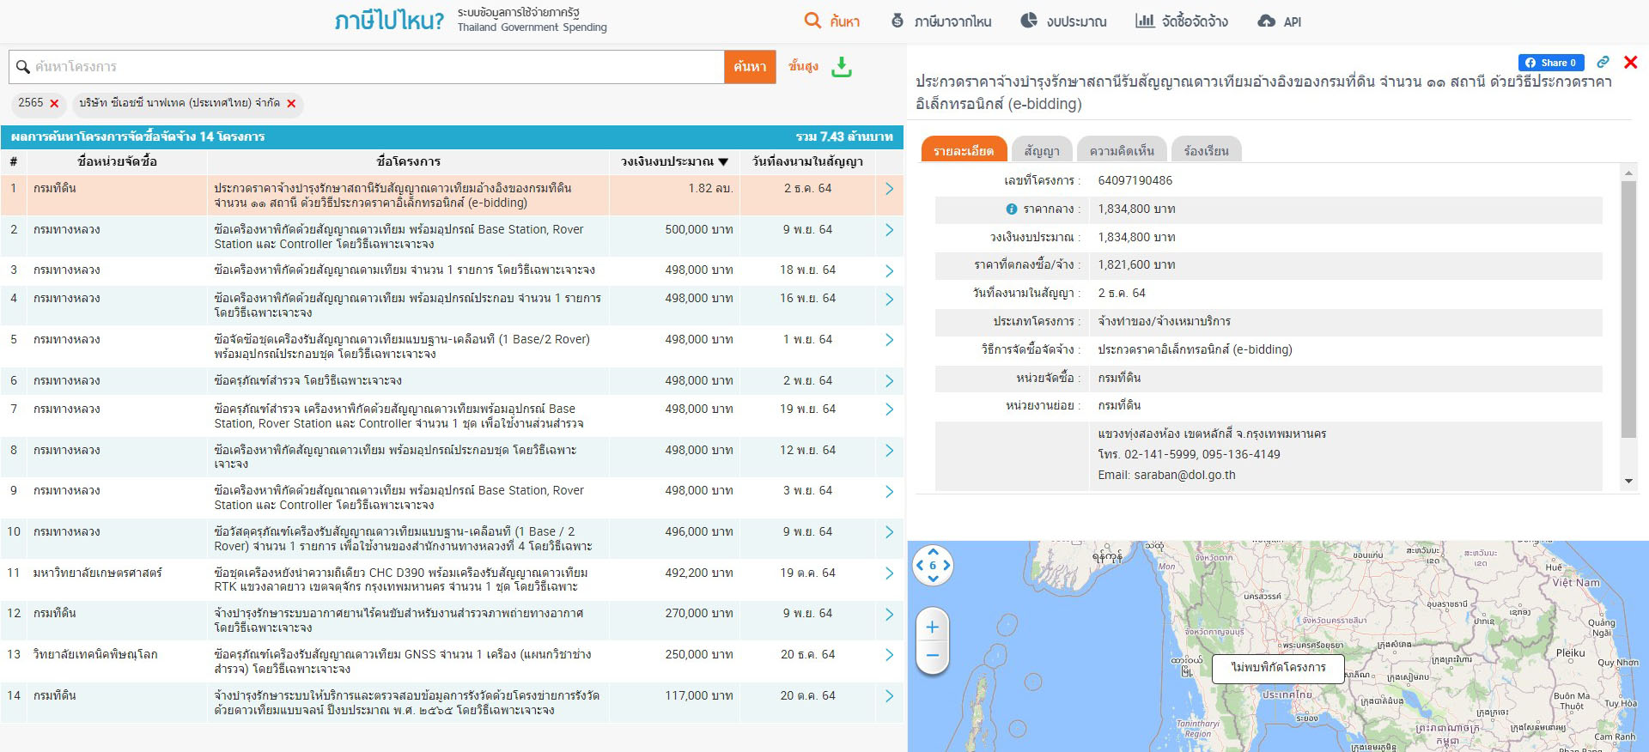Remove the 2565 year filter tag
The image size is (1649, 752).
pos(54,104)
